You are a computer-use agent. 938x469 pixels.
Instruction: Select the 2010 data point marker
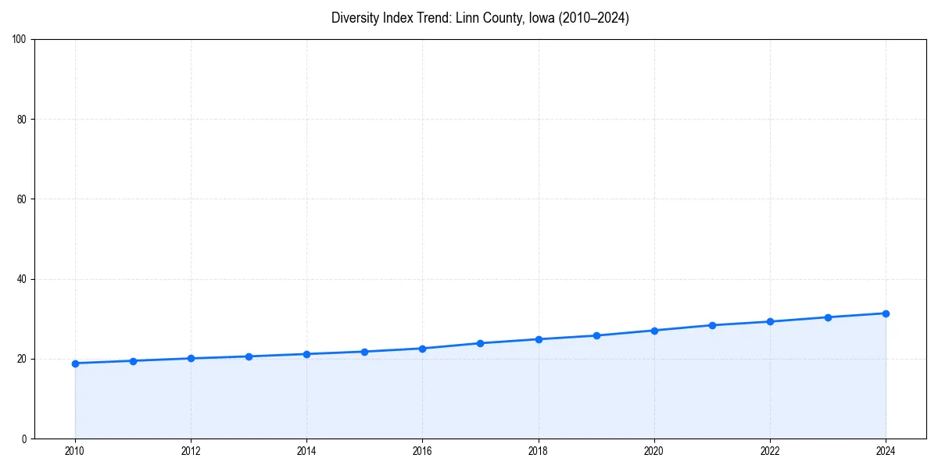[74, 363]
